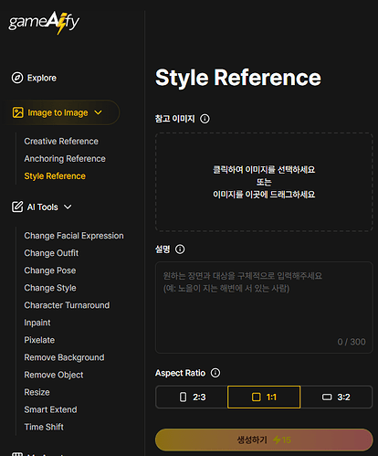Screen dimensions: 378x456
Task: Go to Change Facial Expression tool
Action: pos(74,236)
